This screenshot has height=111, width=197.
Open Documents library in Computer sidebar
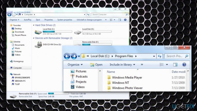tap(18, 45)
